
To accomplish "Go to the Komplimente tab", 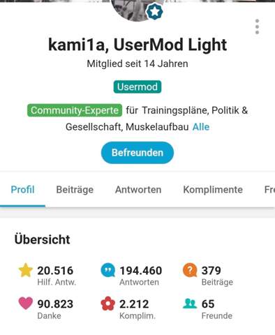I will [213, 190].
